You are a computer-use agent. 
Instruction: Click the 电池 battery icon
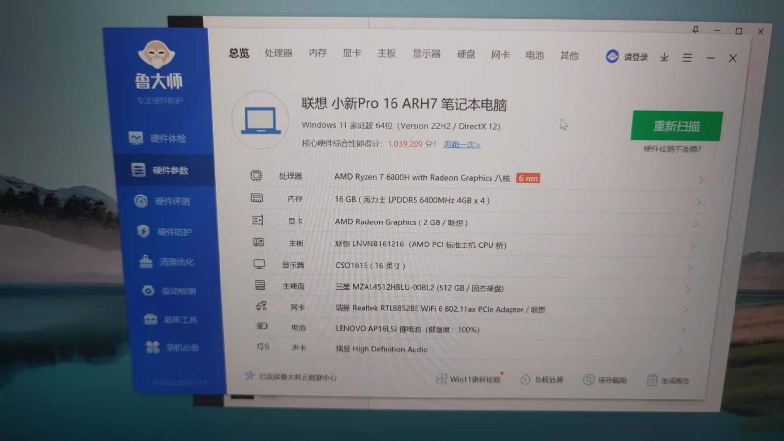tap(263, 326)
